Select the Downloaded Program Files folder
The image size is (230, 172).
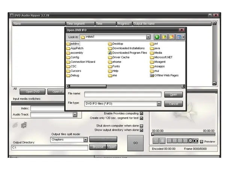tap(129, 53)
